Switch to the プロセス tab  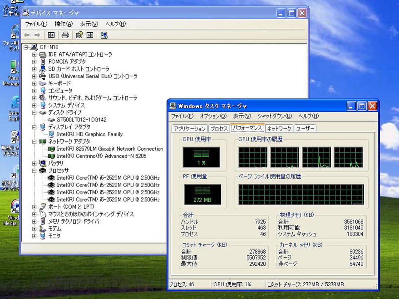pyautogui.click(x=219, y=129)
